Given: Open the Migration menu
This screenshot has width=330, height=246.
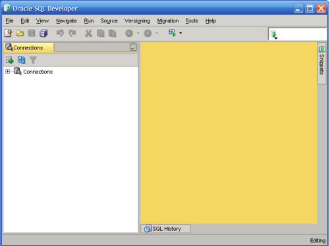Looking at the screenshot, I should tap(168, 21).
